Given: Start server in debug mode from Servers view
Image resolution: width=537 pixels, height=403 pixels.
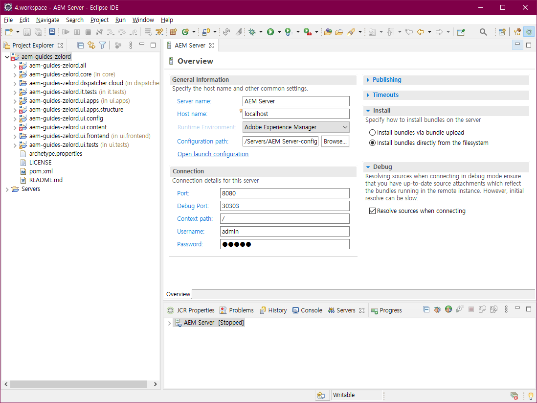Looking at the screenshot, I should click(x=437, y=309).
